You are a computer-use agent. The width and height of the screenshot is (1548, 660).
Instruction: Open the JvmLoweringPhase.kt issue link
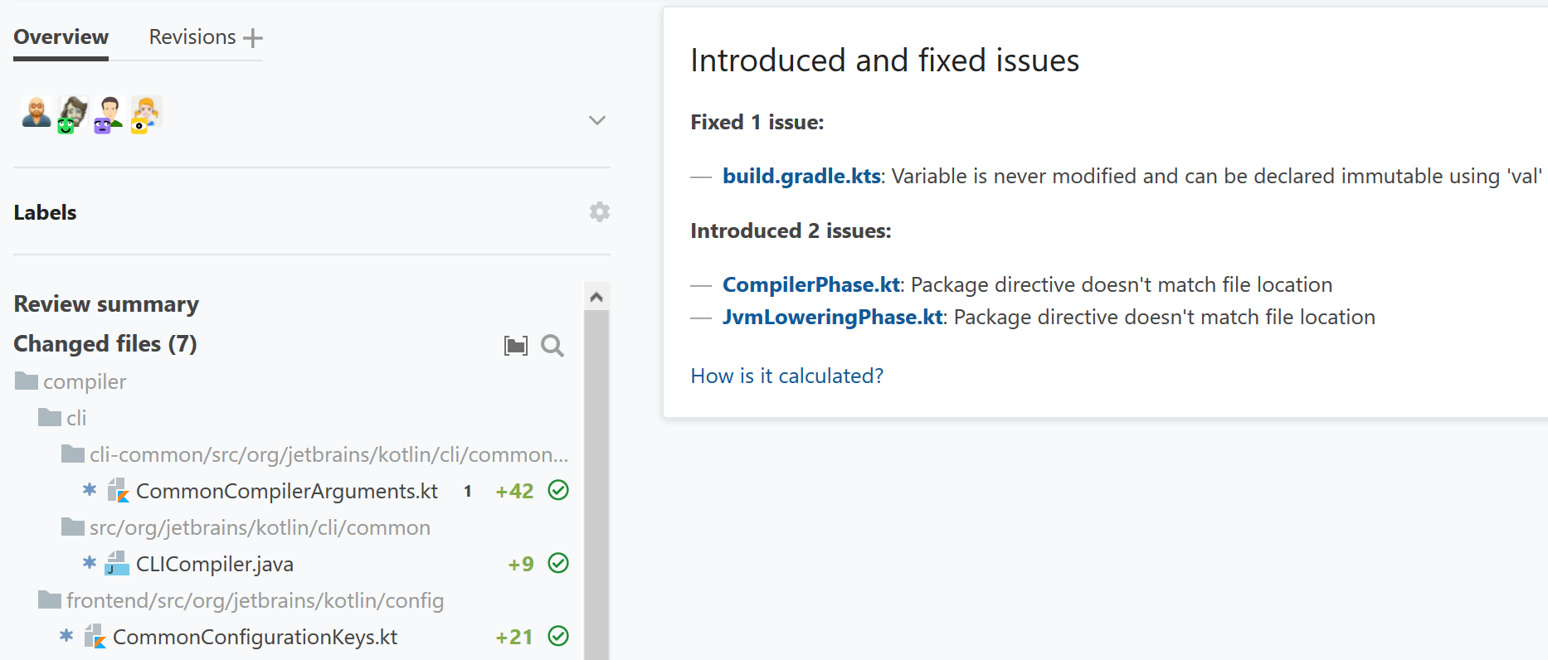click(x=832, y=318)
